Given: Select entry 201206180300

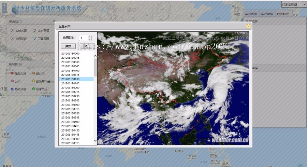Looking at the screenshot, I should (76, 105).
